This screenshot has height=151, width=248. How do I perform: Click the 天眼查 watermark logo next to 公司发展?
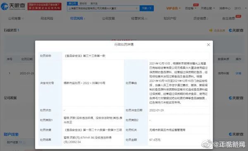236,98
